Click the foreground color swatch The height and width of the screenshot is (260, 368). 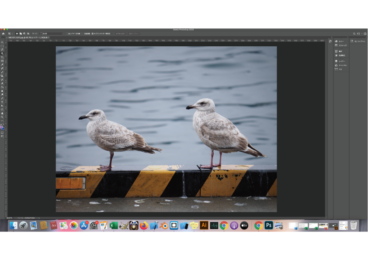point(2,127)
